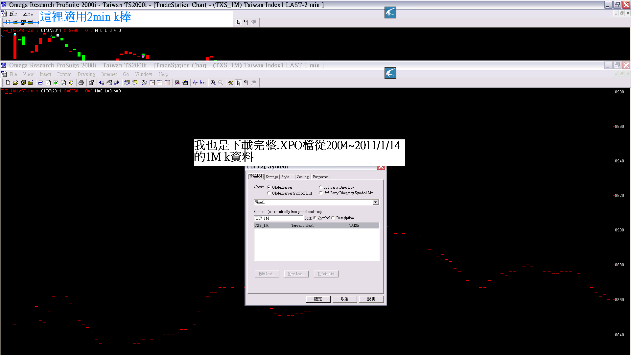The height and width of the screenshot is (355, 631).
Task: Click the Edit List button
Action: click(x=267, y=274)
